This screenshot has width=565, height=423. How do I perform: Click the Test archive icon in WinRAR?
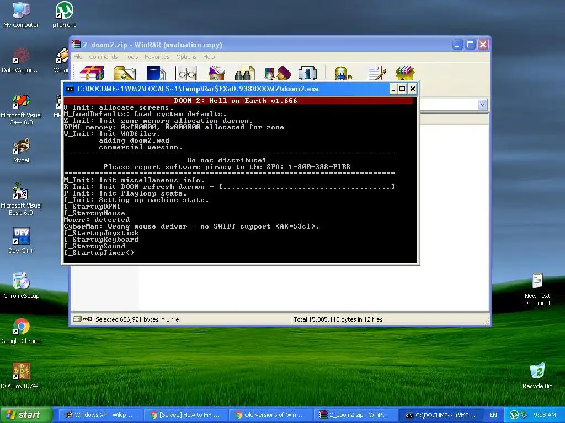click(x=156, y=73)
